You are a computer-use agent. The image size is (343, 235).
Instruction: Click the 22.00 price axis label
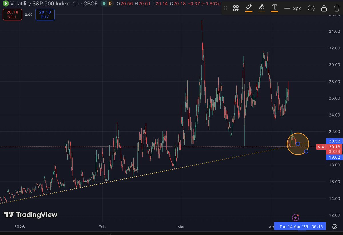click(334, 132)
